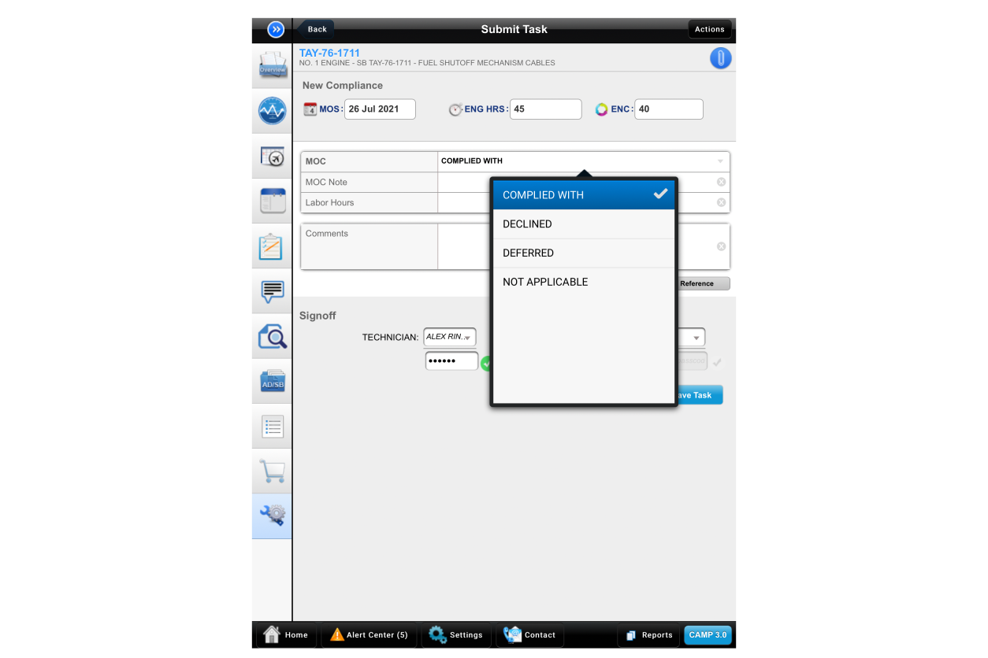Screen dimensions: 988x658
Task: Open the Calendar sidebar icon
Action: click(x=272, y=201)
